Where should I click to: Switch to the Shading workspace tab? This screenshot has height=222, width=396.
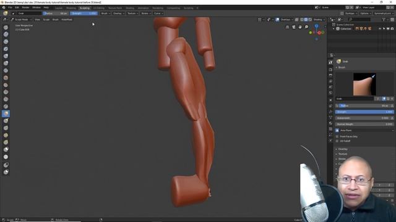point(130,8)
